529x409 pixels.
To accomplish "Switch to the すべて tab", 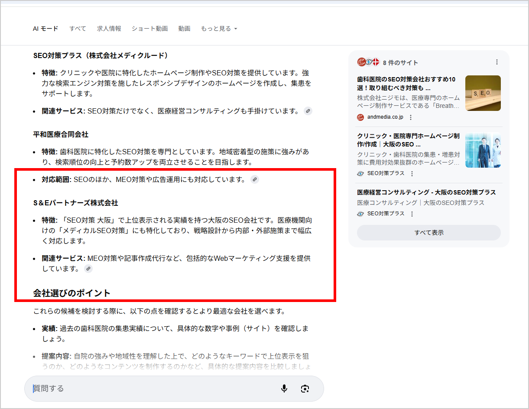I will tap(78, 29).
